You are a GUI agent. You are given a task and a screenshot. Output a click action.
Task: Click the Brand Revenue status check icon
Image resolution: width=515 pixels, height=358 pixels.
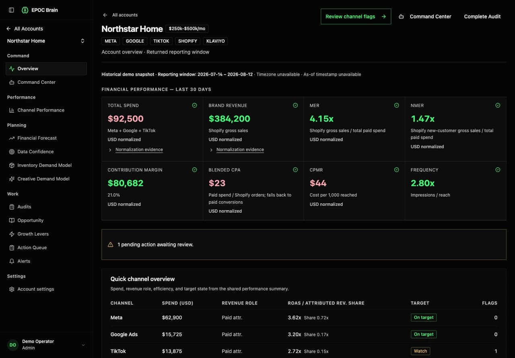coord(295,105)
